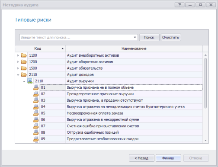Click code cell 1500
This screenshot has width=218, height=167.
[x=46, y=68]
